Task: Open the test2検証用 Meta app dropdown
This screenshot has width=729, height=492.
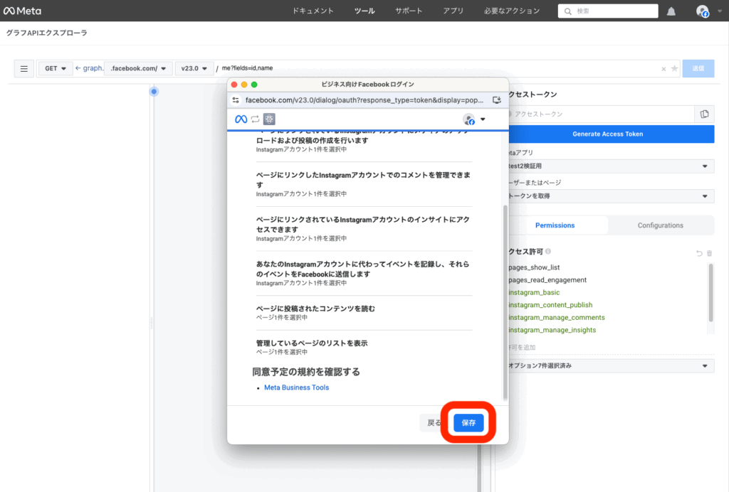Action: click(x=612, y=166)
